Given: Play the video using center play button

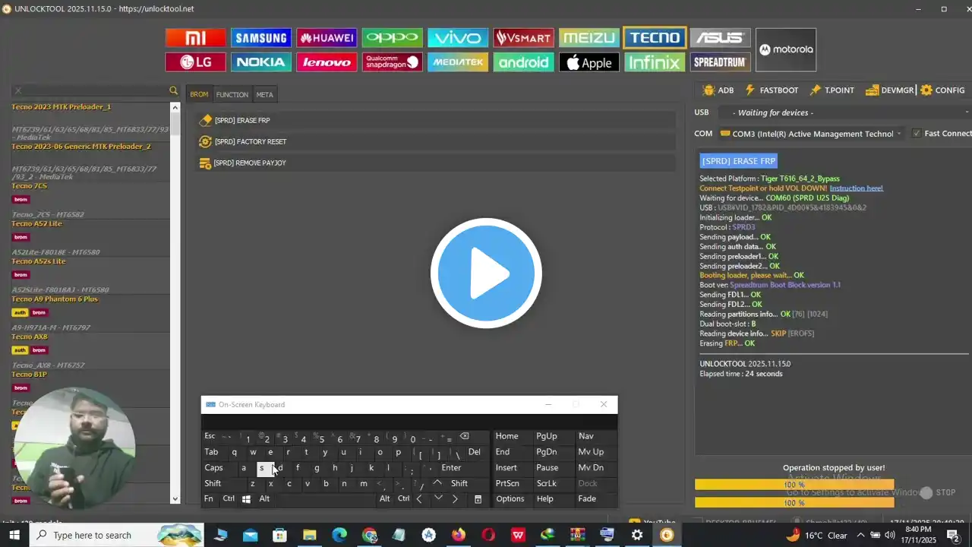Looking at the screenshot, I should coord(486,273).
